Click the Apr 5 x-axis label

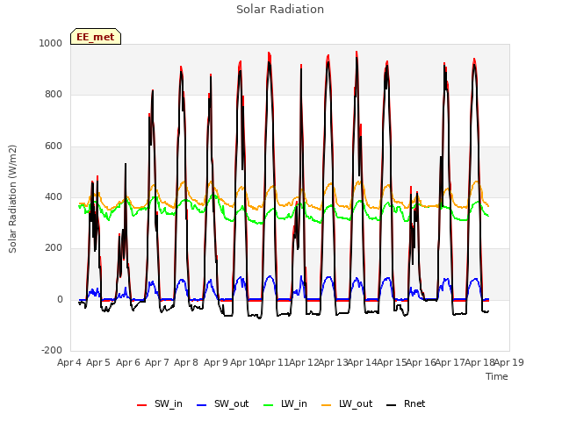click(98, 362)
